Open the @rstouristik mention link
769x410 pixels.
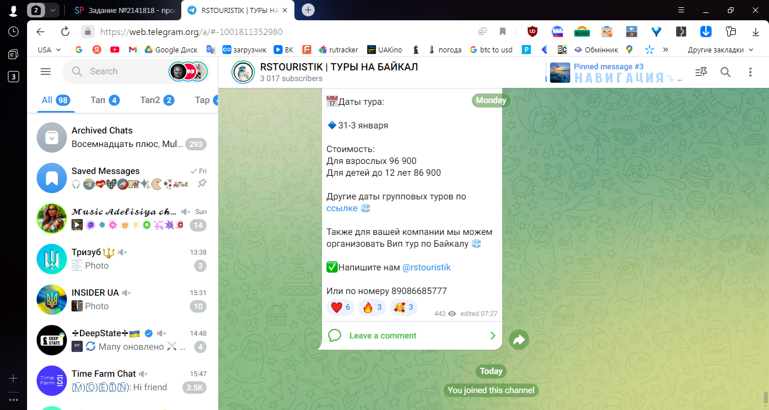426,268
